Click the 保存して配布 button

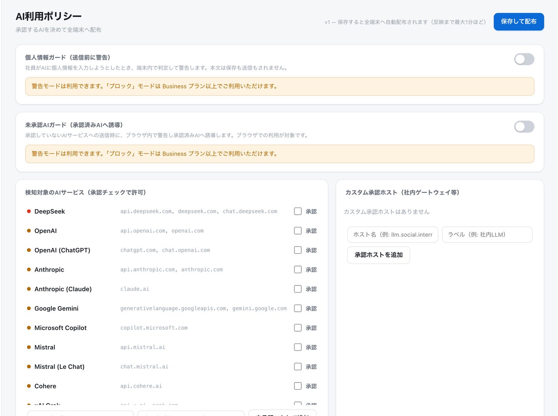click(519, 22)
